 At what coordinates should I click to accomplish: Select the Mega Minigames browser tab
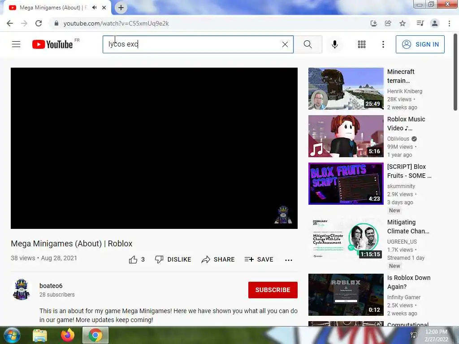[53, 8]
